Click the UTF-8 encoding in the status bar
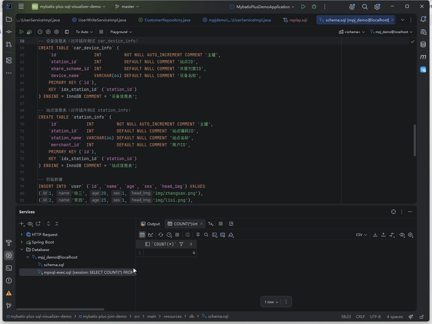Screen dimensions: 432x324 (375, 317)
